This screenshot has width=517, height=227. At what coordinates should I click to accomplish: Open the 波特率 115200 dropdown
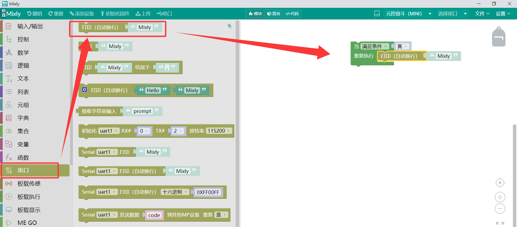click(x=219, y=131)
